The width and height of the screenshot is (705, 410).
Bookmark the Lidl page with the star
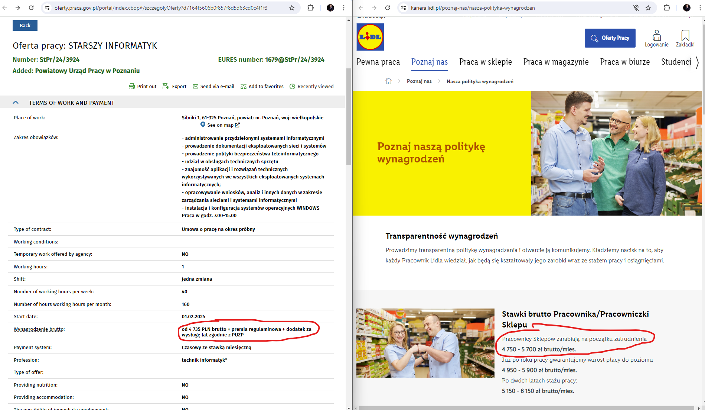tap(648, 8)
